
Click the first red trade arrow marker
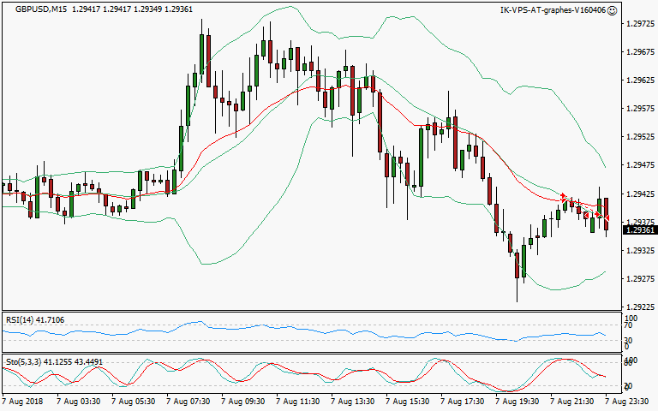(563, 197)
